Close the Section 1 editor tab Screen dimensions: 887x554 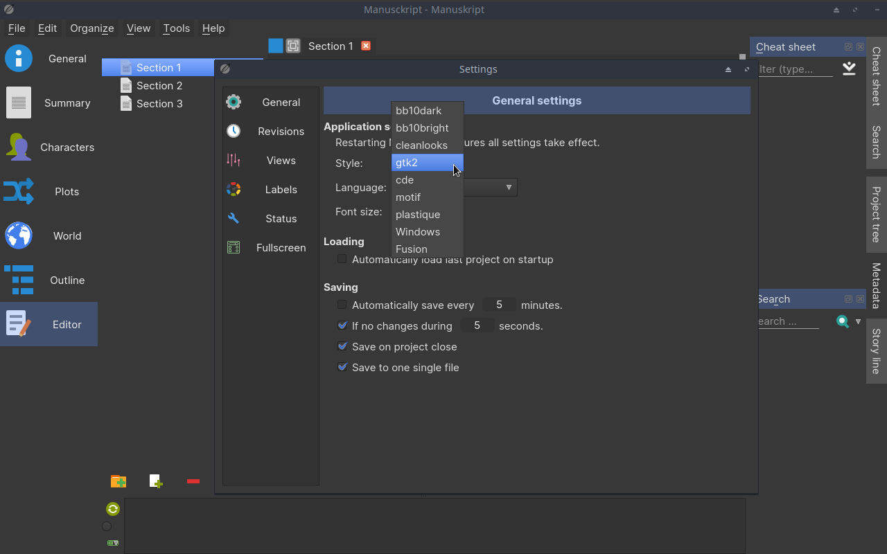tap(366, 46)
